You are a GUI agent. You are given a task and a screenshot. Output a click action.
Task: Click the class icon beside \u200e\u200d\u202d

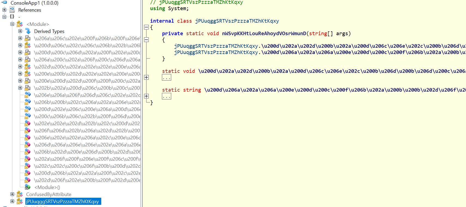(28, 81)
